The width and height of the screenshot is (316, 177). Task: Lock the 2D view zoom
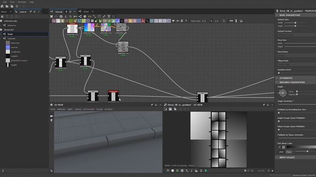273,171
